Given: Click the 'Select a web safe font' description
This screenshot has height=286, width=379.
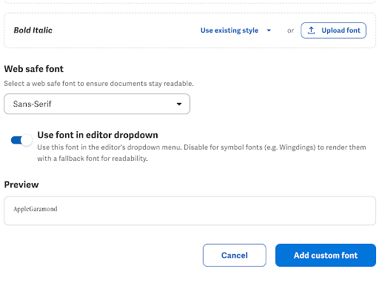Looking at the screenshot, I should tap(98, 84).
